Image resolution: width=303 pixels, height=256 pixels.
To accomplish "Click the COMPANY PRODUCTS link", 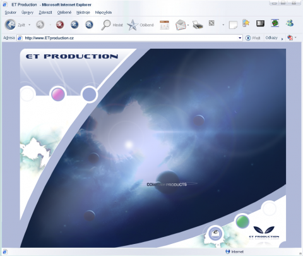I will click(x=167, y=185).
